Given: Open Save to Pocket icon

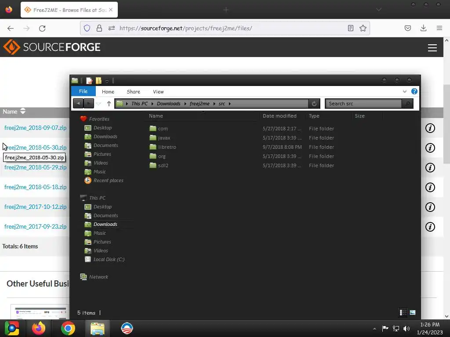Looking at the screenshot, I should pos(407,28).
